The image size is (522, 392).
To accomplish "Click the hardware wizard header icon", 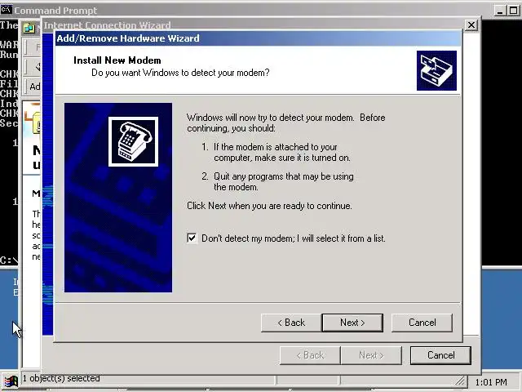I will pyautogui.click(x=436, y=71).
